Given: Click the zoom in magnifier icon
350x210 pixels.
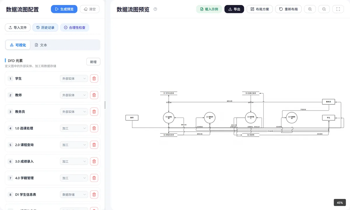Looking at the screenshot, I should [310, 9].
